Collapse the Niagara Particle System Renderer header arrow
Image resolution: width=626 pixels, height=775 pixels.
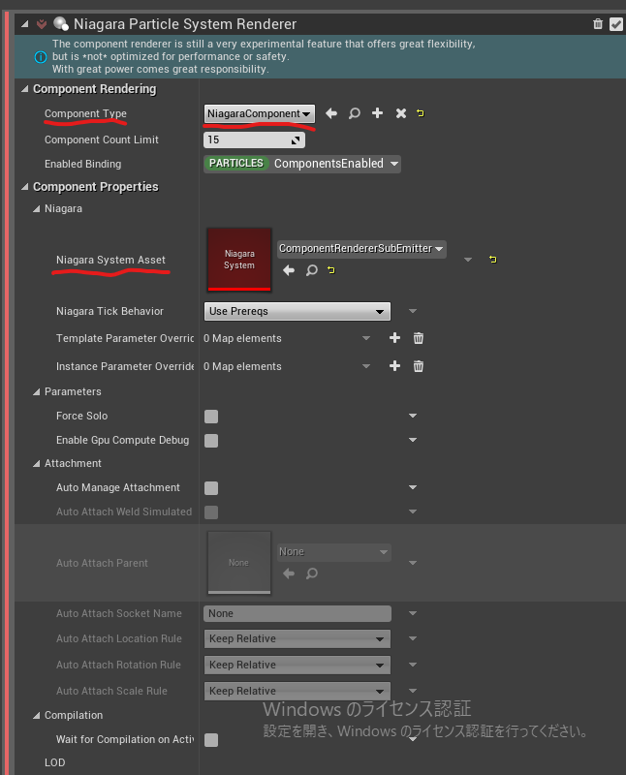click(x=25, y=24)
